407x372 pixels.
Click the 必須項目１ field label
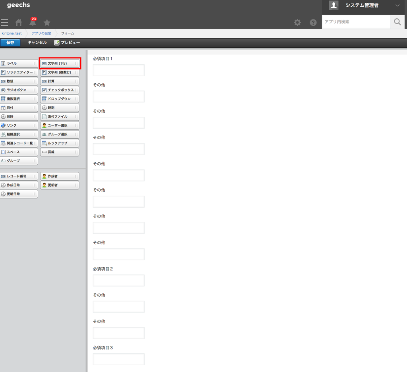pyautogui.click(x=103, y=59)
